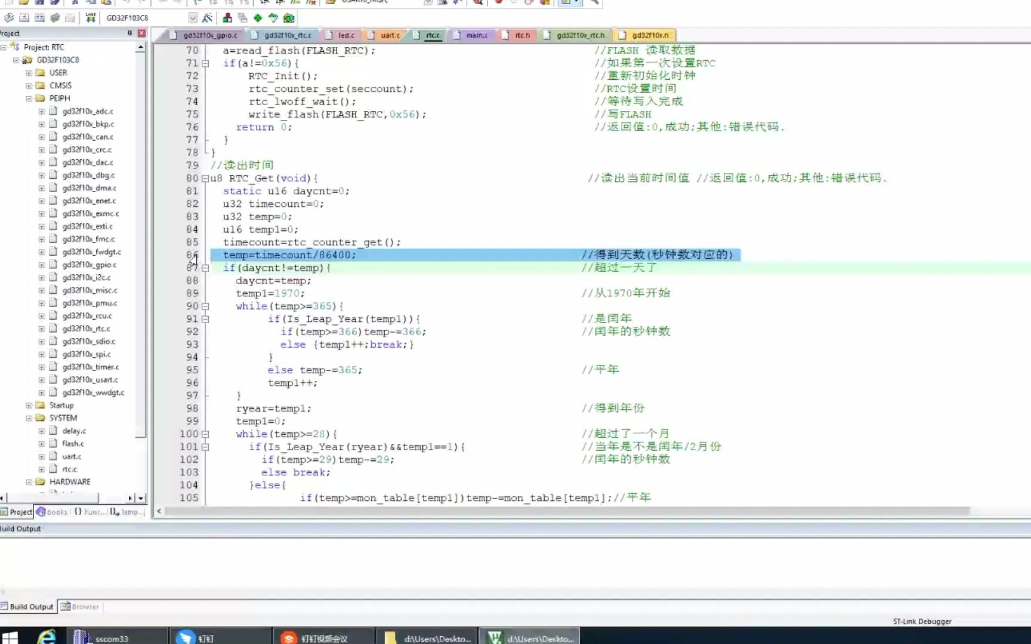Open Options for Target with magic wand icon
The width and height of the screenshot is (1031, 644).
(x=207, y=18)
